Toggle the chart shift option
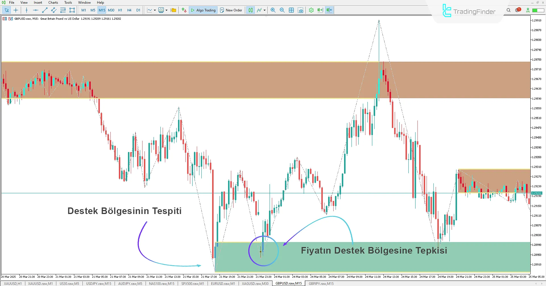Screen dimensions: 546x286 coord(329,10)
